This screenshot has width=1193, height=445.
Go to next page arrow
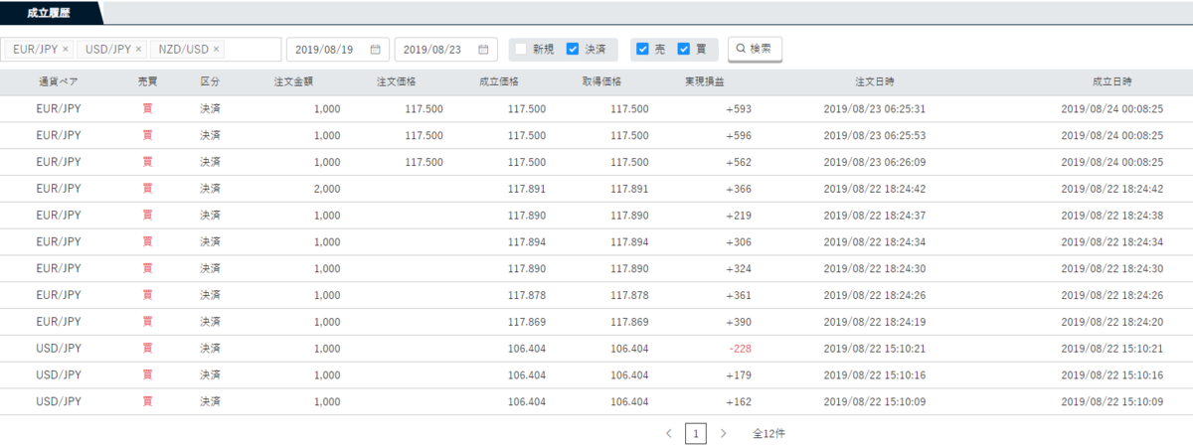pos(723,433)
